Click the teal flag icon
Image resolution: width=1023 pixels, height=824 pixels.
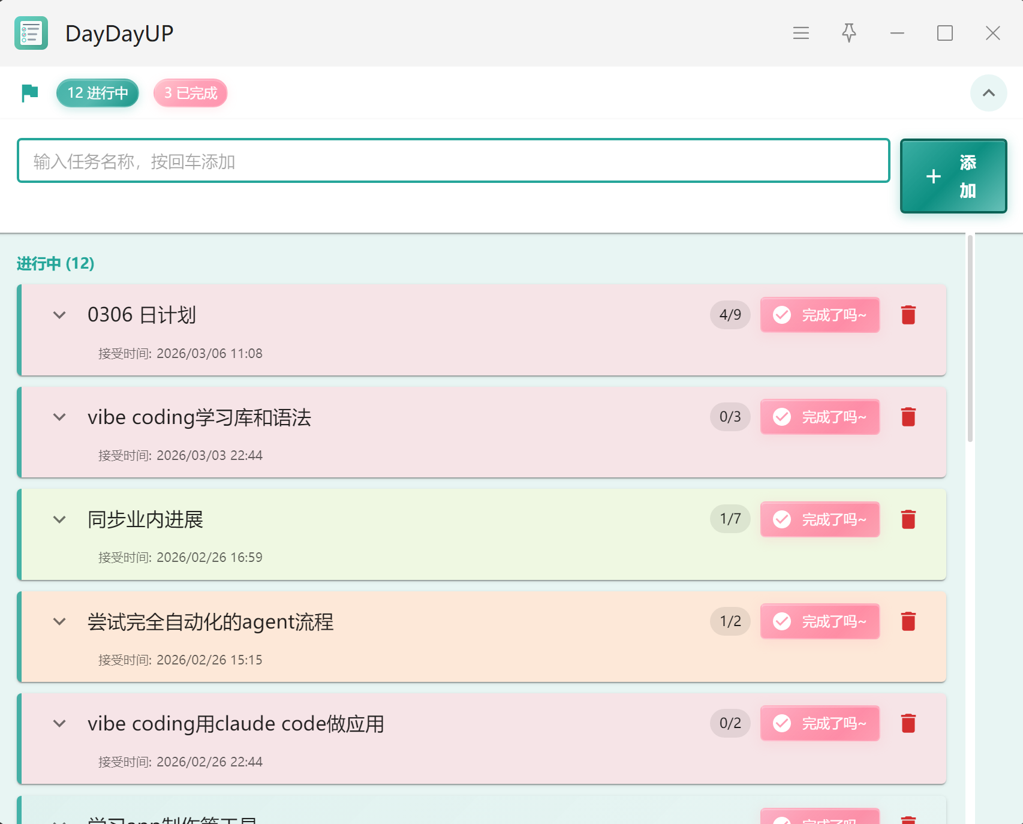point(30,93)
